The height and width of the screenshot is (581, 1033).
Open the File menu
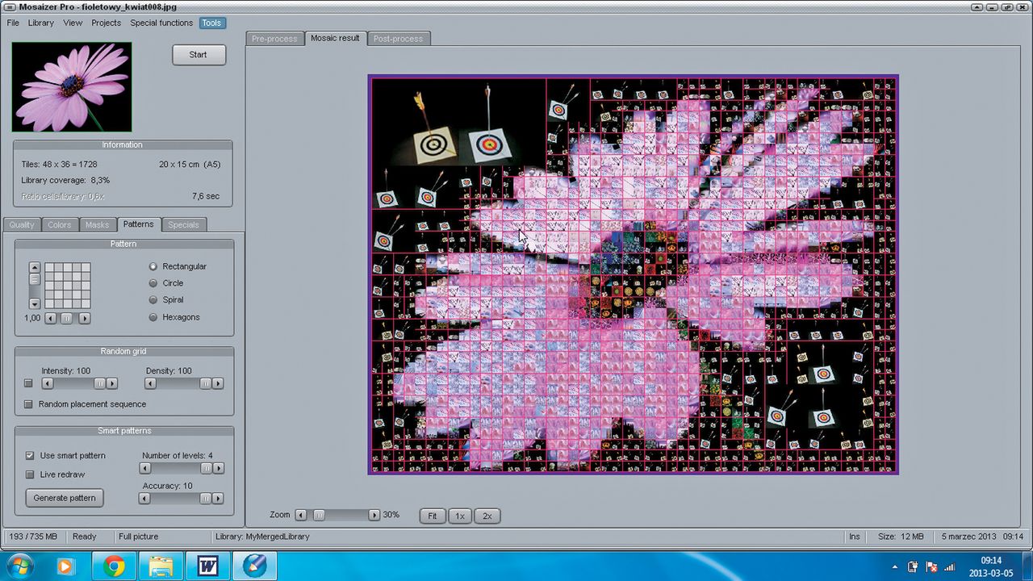[x=13, y=23]
